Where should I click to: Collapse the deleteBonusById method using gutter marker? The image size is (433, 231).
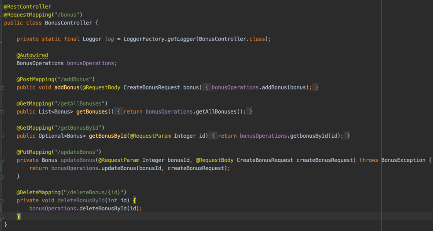pyautogui.click(x=2, y=201)
